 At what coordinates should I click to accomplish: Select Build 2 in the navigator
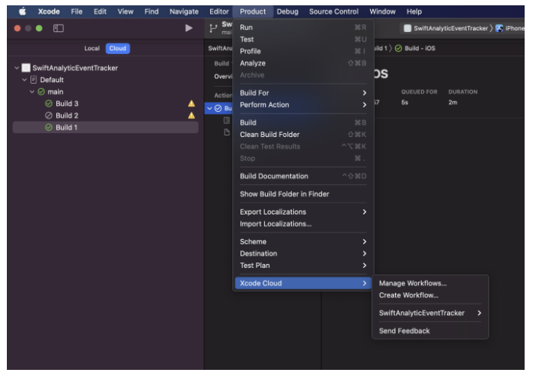(105, 116)
